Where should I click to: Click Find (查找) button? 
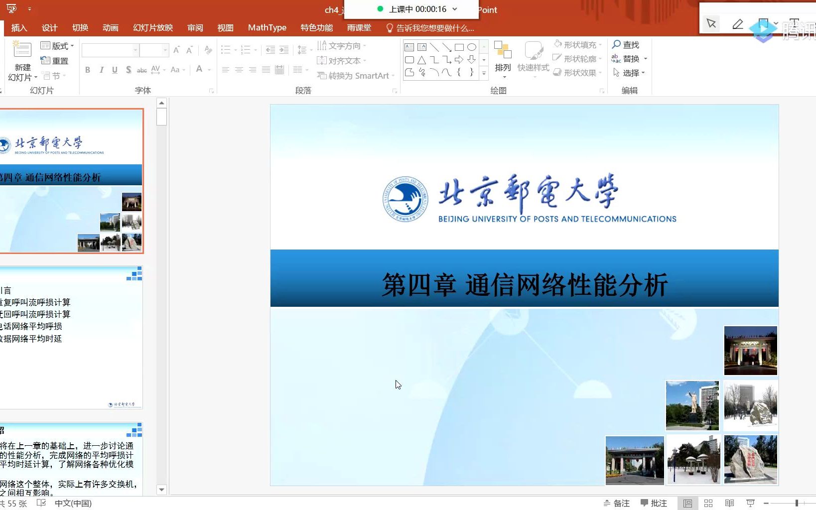coord(626,45)
